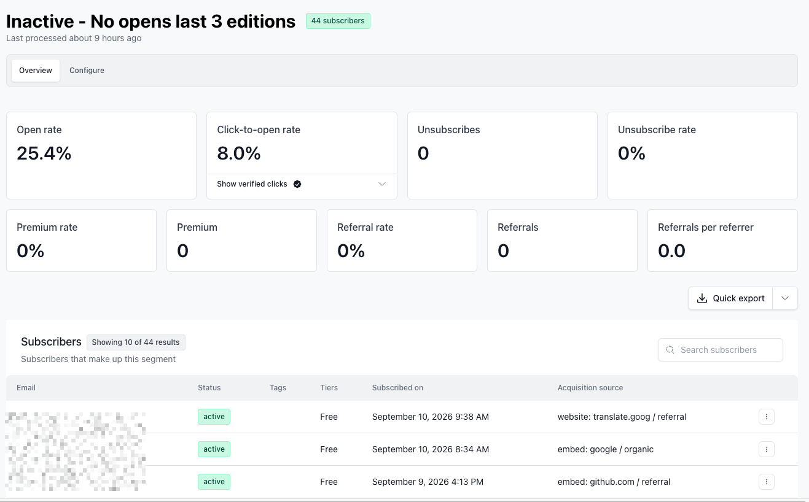Focus the Search subscribers field
Viewport: 809px width, 502px height.
tap(720, 350)
